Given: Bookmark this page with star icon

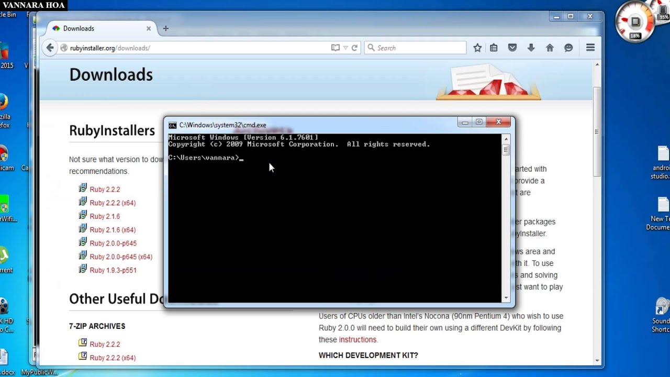Looking at the screenshot, I should click(x=477, y=48).
